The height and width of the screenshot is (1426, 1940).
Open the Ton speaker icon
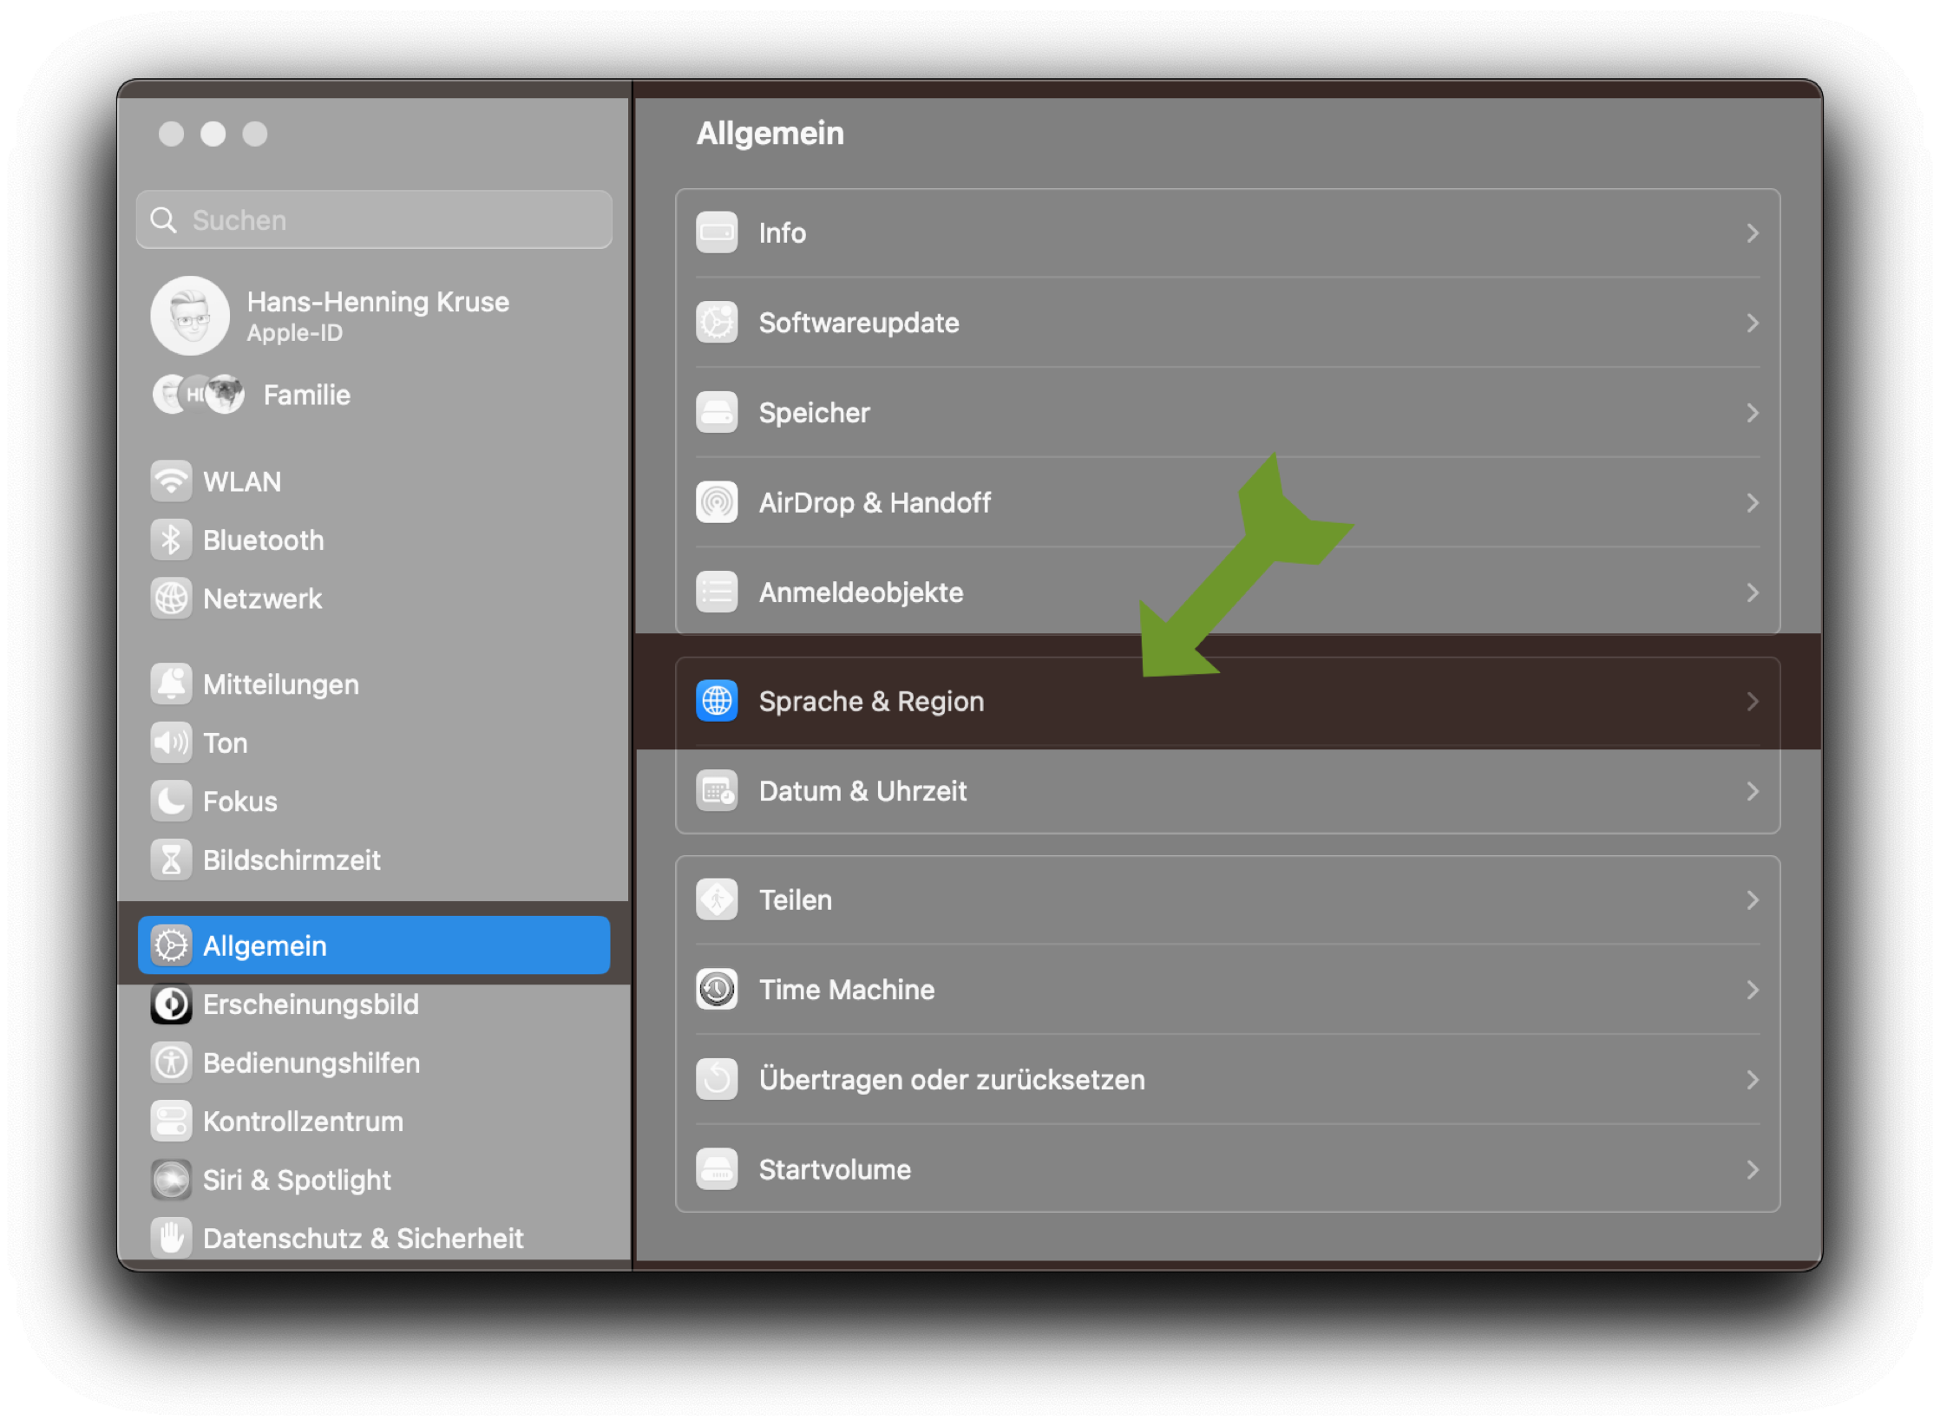tap(171, 743)
